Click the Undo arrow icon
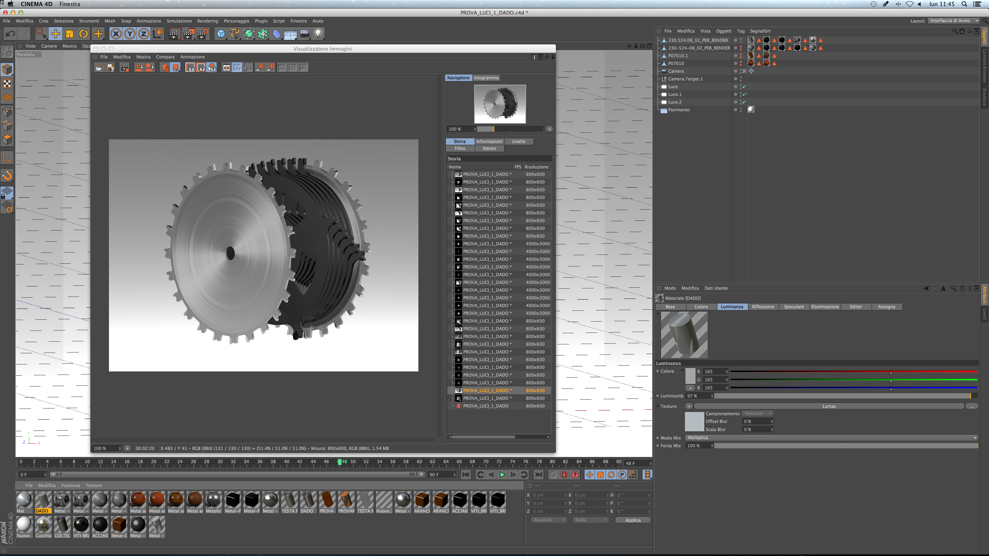989x556 pixels. (x=10, y=34)
